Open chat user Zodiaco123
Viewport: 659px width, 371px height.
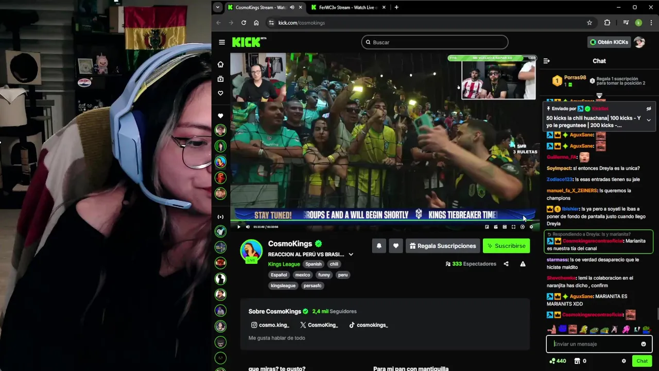click(560, 179)
